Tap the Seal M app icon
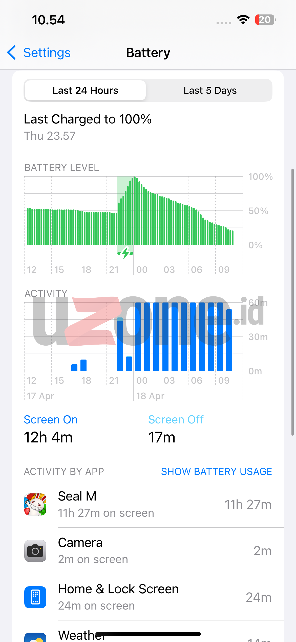 point(35,504)
